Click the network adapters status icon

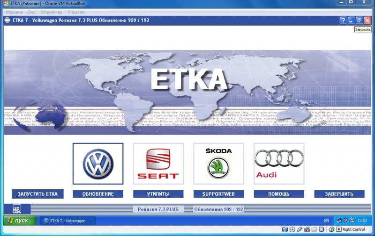click(x=307, y=229)
